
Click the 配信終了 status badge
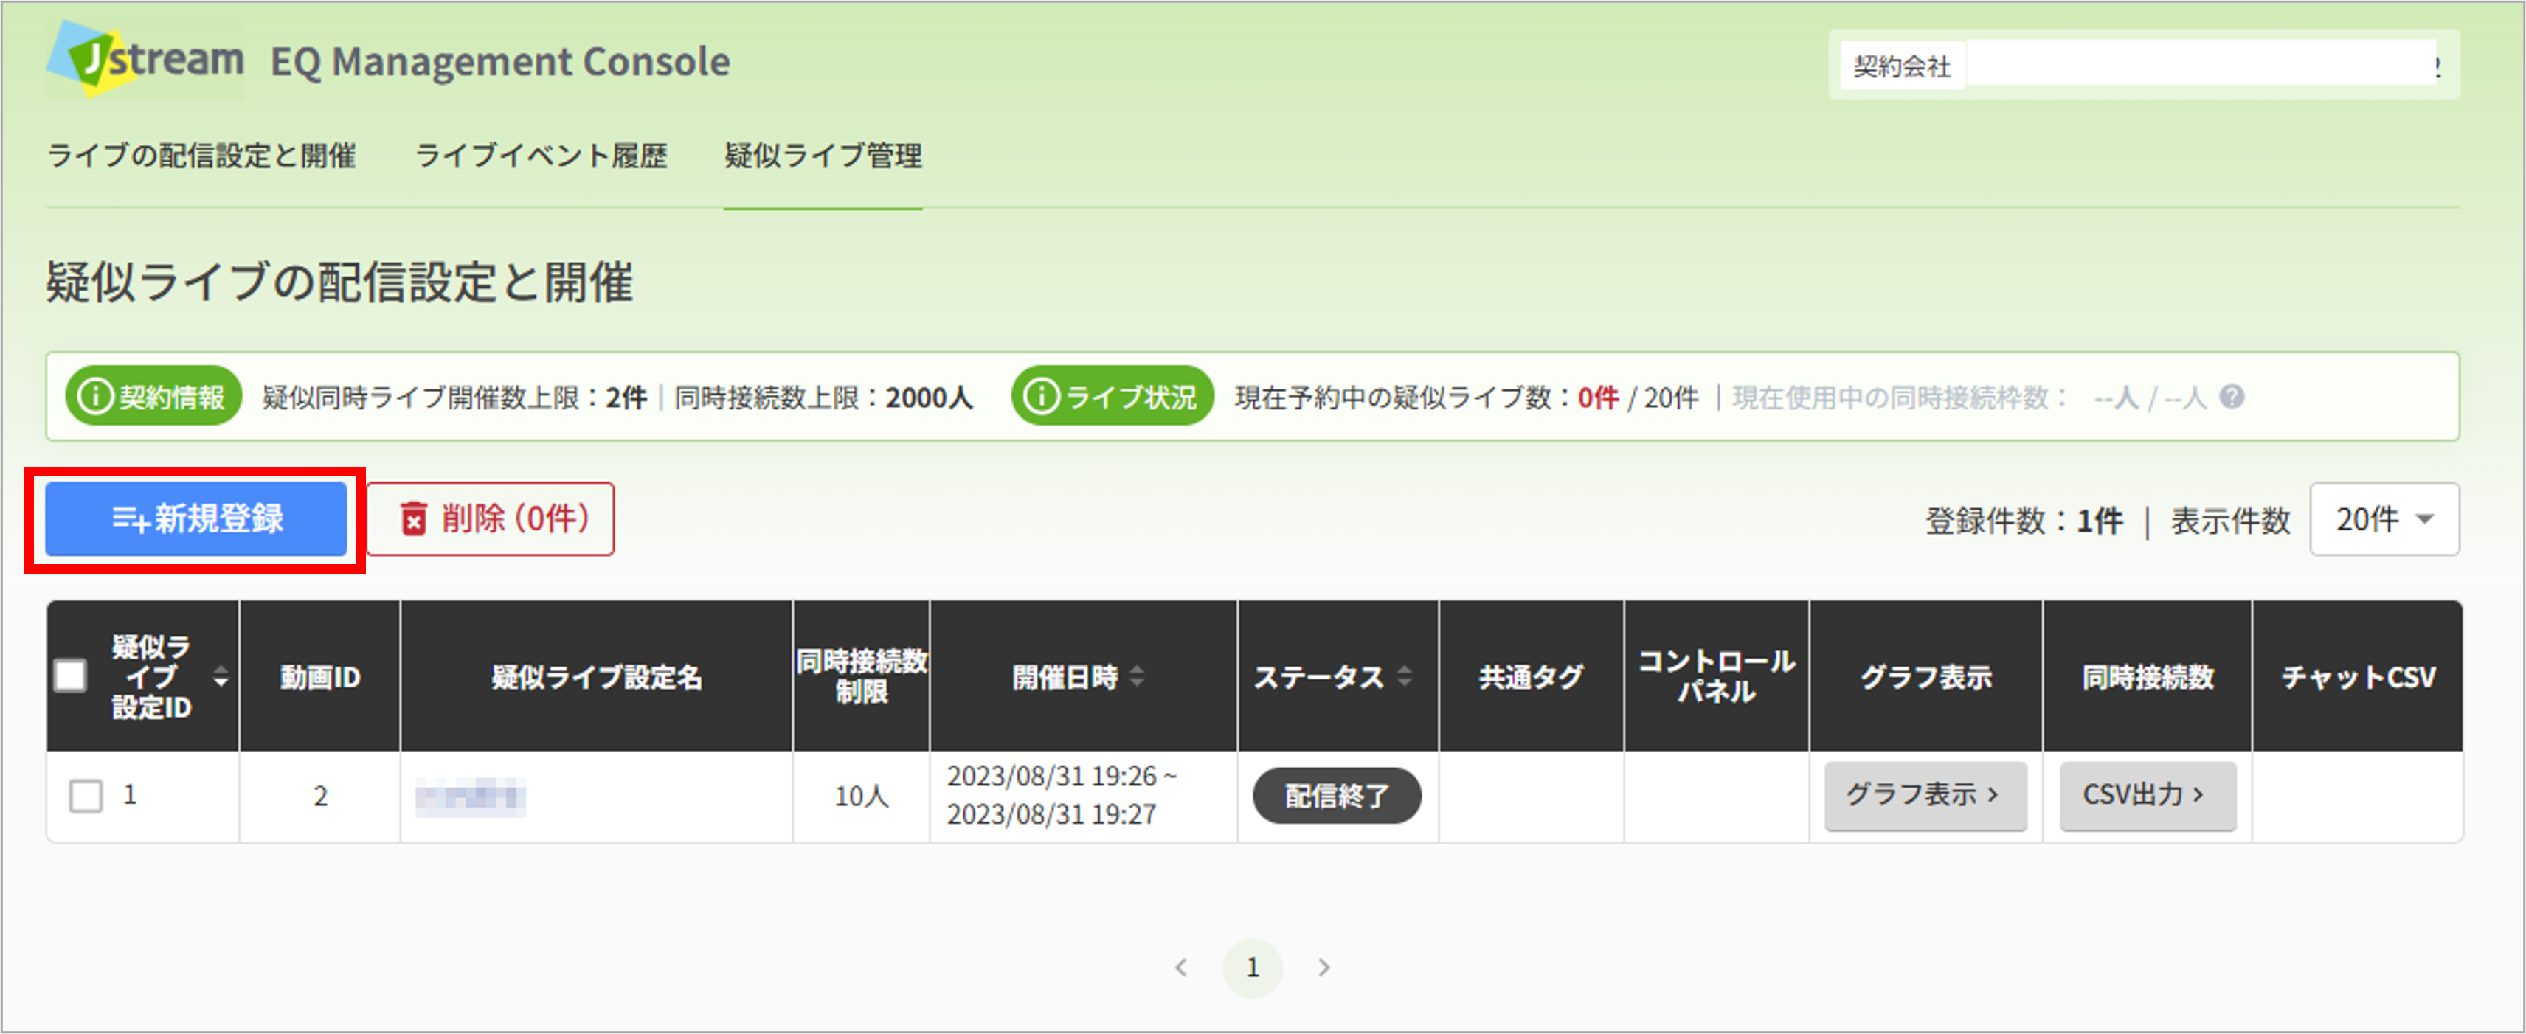pos(1337,795)
